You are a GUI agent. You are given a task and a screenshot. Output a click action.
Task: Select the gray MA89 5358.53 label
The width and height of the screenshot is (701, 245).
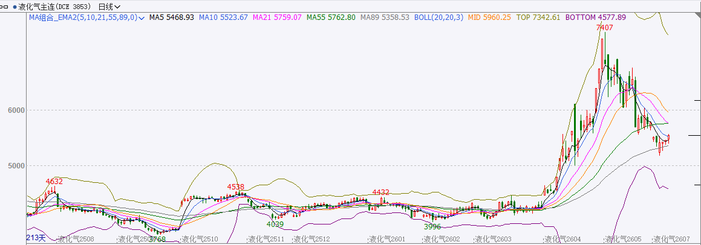385,17
